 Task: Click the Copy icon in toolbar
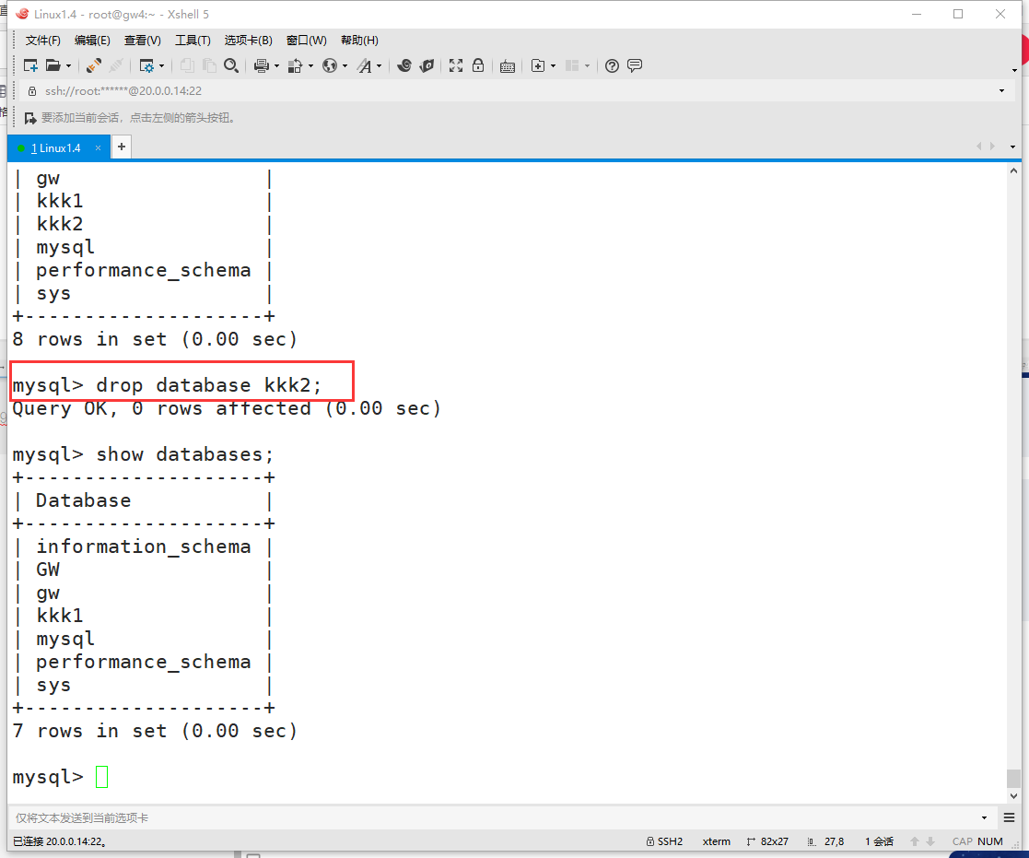click(187, 65)
